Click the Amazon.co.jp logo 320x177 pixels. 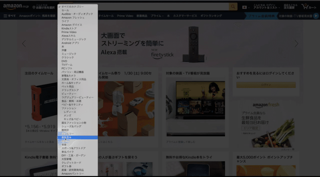(x=16, y=7)
